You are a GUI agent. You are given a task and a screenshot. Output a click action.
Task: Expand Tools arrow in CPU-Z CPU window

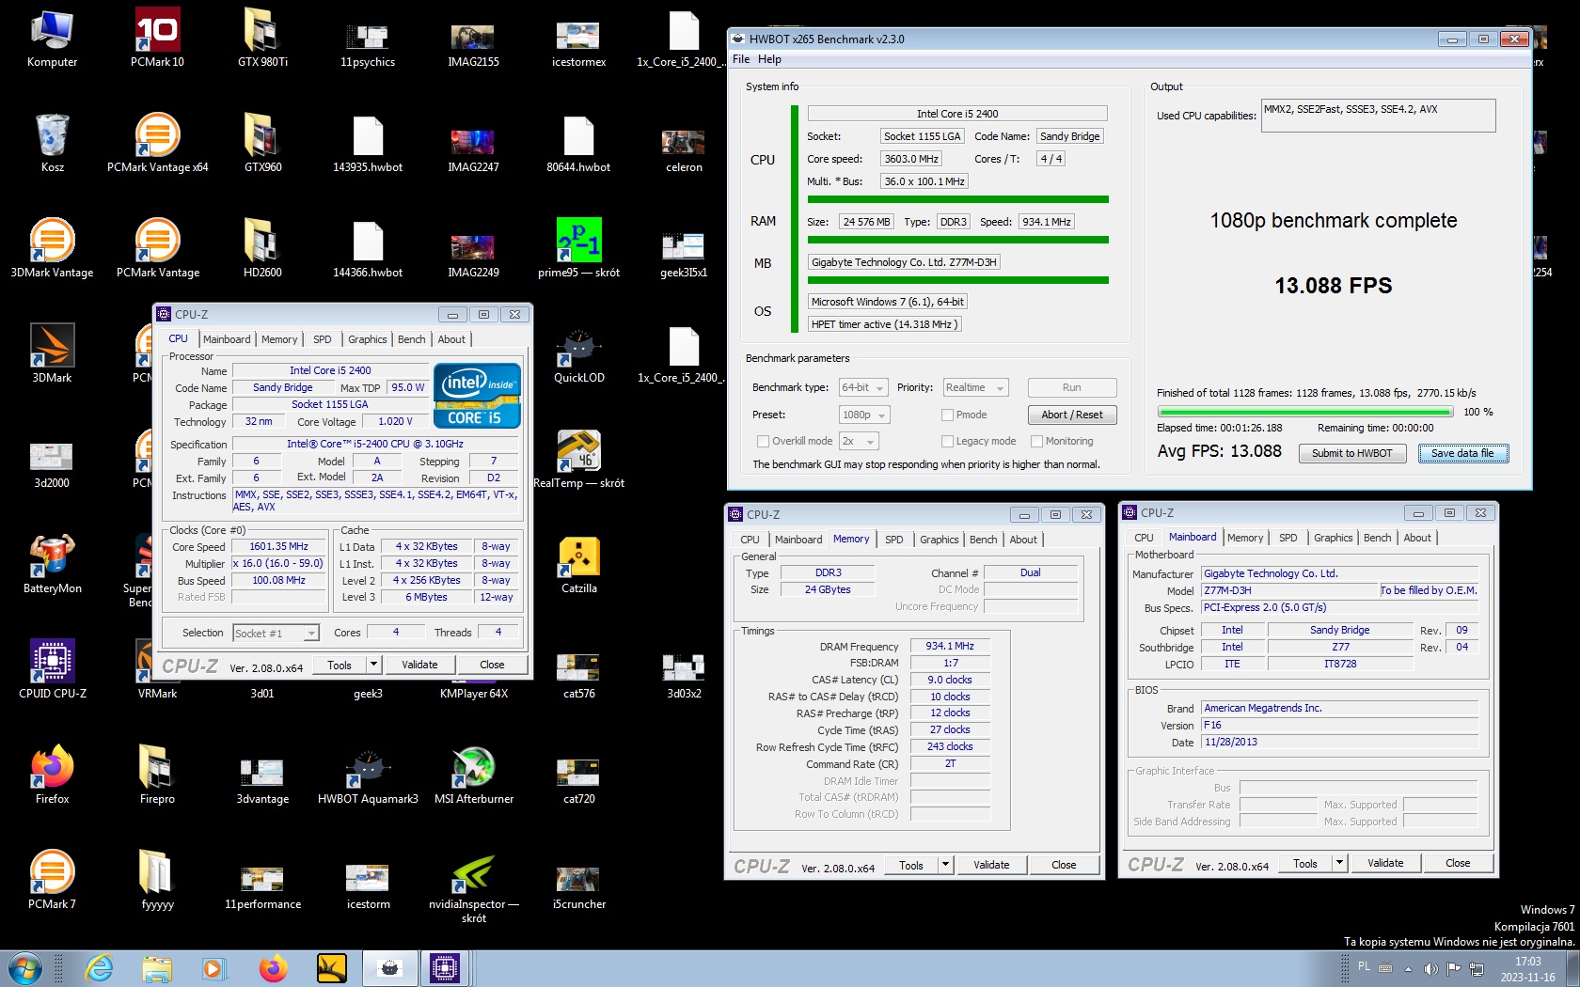(373, 665)
